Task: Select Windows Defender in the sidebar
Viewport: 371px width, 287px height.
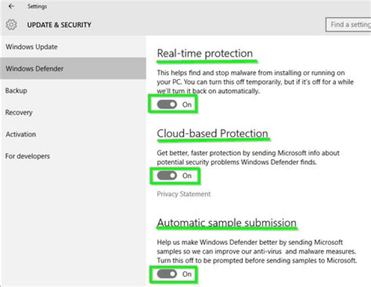Action: pyautogui.click(x=73, y=69)
